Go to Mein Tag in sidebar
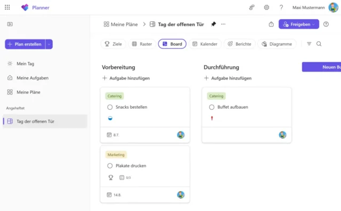The height and width of the screenshot is (211, 341). pyautogui.click(x=25, y=64)
